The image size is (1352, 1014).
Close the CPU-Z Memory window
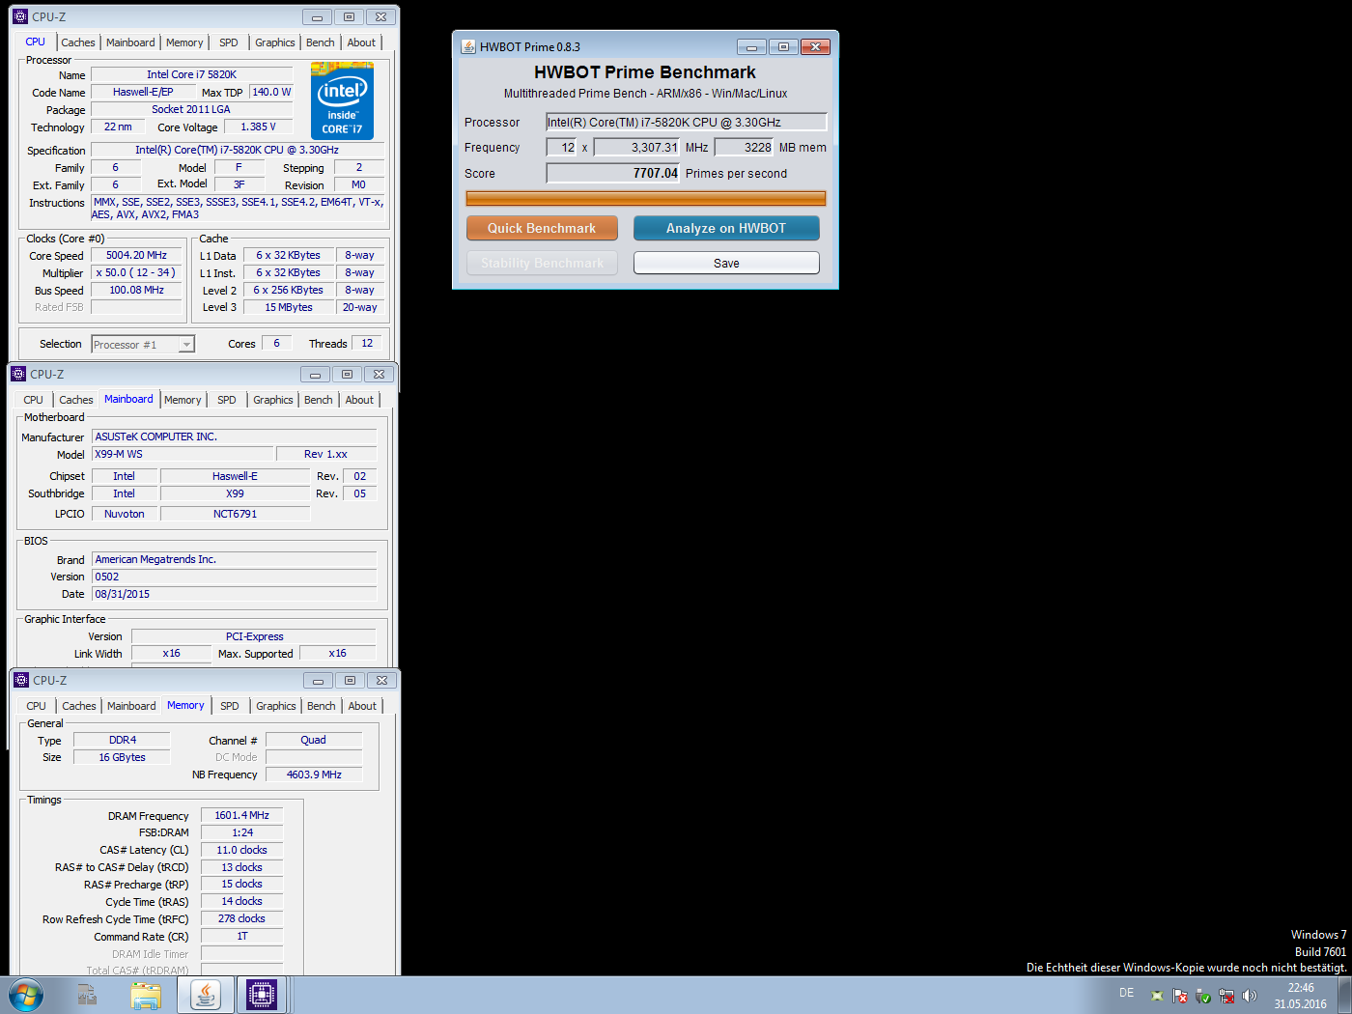(x=382, y=680)
